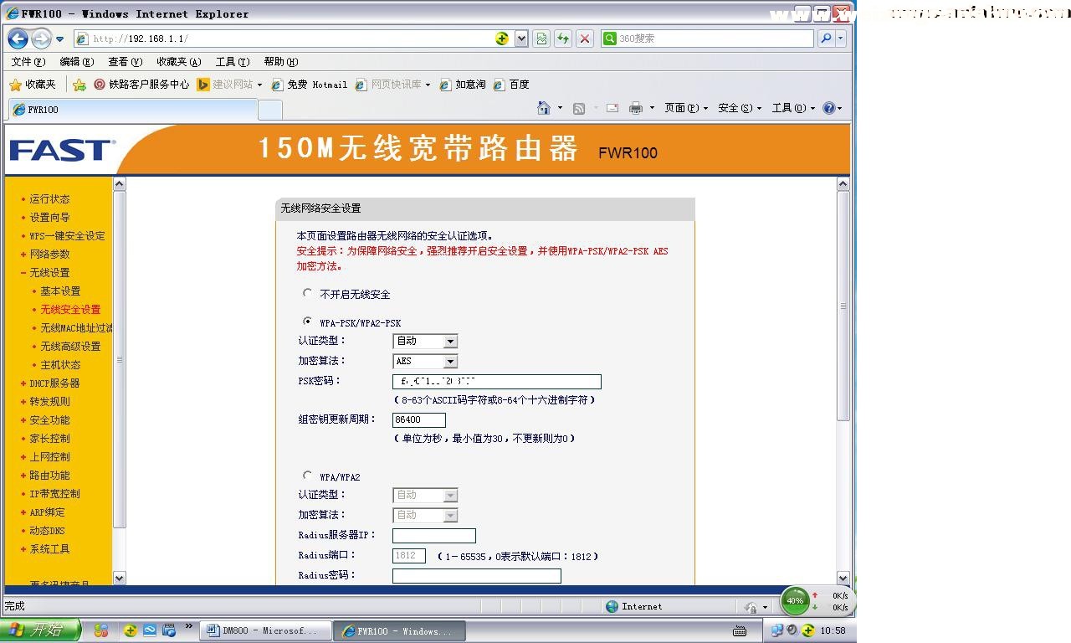This screenshot has height=643, width=1071.
Task: Stop loading with the red X icon
Action: coord(585,39)
